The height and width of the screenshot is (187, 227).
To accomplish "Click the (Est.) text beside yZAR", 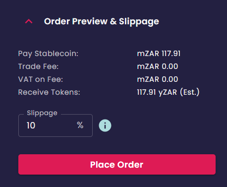I will tap(190, 92).
